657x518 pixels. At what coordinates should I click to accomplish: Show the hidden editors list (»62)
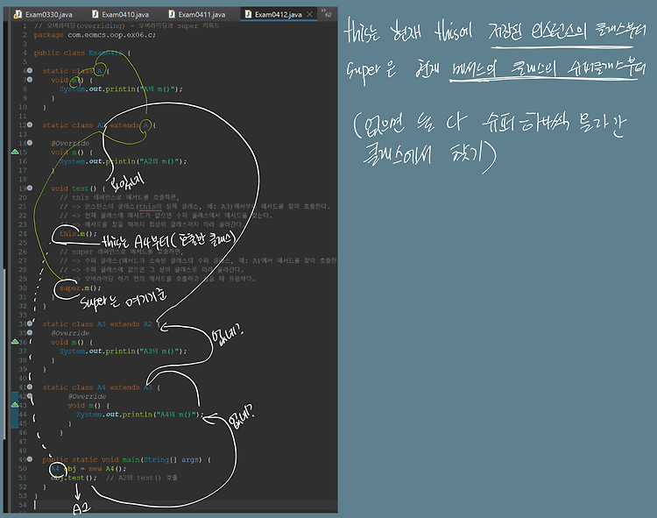click(326, 12)
